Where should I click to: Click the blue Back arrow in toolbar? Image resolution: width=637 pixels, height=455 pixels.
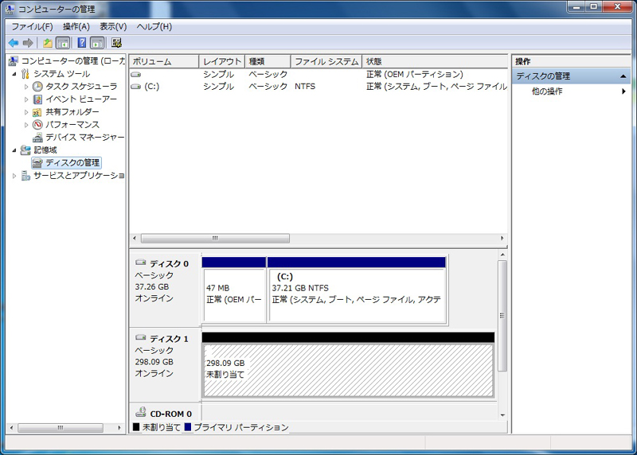pyautogui.click(x=14, y=43)
